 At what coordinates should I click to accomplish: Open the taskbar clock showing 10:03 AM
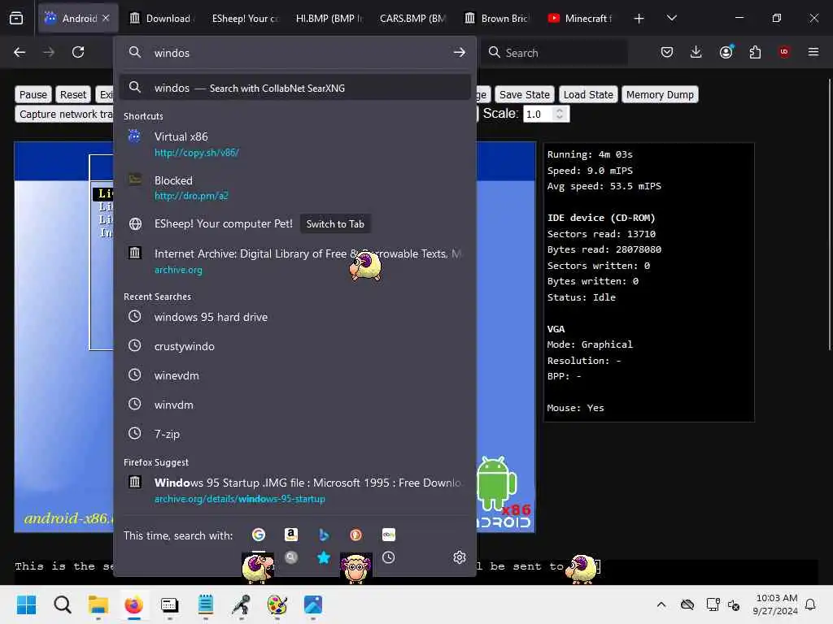[x=775, y=604]
